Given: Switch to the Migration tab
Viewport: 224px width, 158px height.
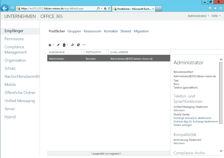Looking at the screenshot, I should (141, 31).
